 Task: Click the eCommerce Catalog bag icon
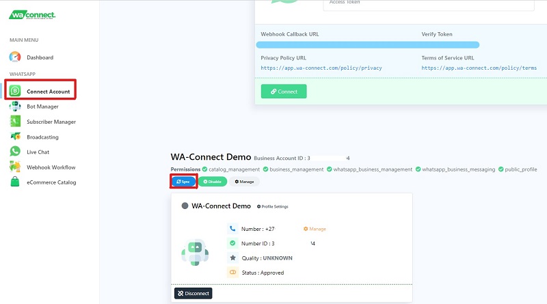point(15,182)
